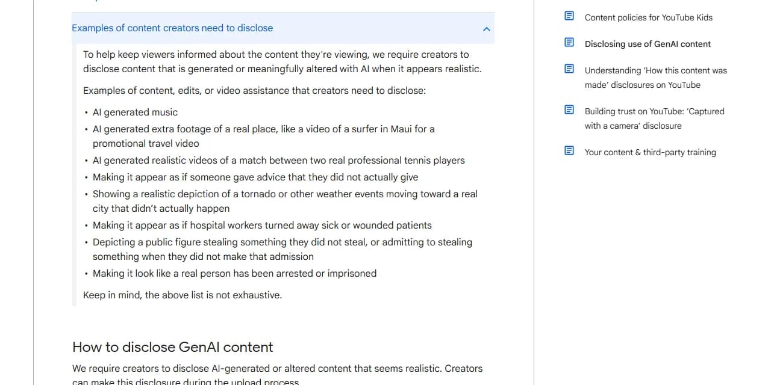Open Building trust on YouTube 'Captured with a camera' article
771x385 pixels.
click(654, 119)
